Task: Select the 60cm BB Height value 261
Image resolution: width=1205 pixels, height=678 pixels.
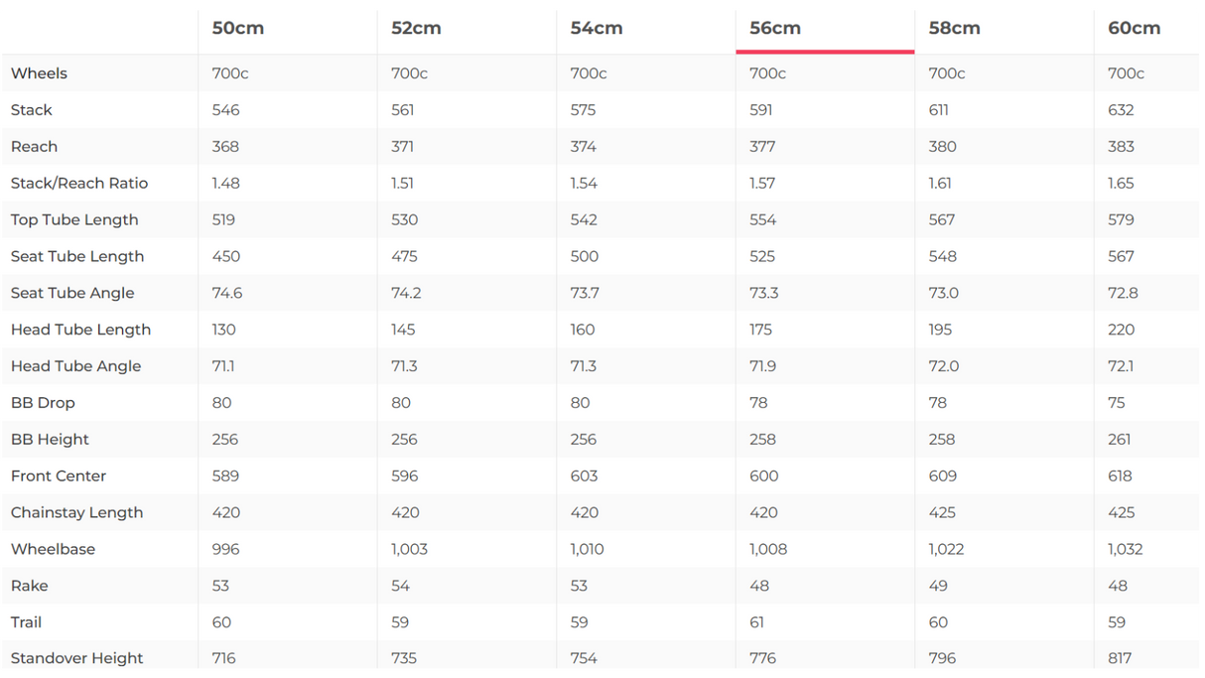Action: coord(1120,440)
